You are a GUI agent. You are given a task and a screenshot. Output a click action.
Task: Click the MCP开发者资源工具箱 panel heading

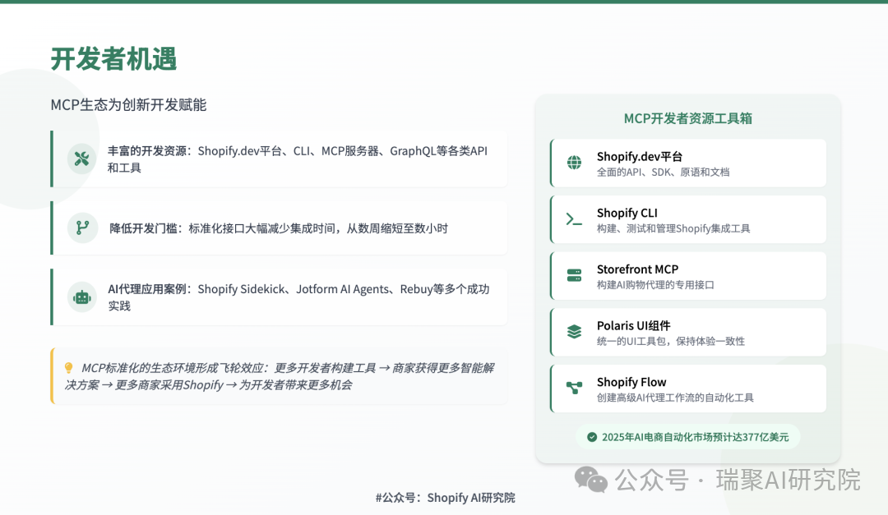[688, 118]
